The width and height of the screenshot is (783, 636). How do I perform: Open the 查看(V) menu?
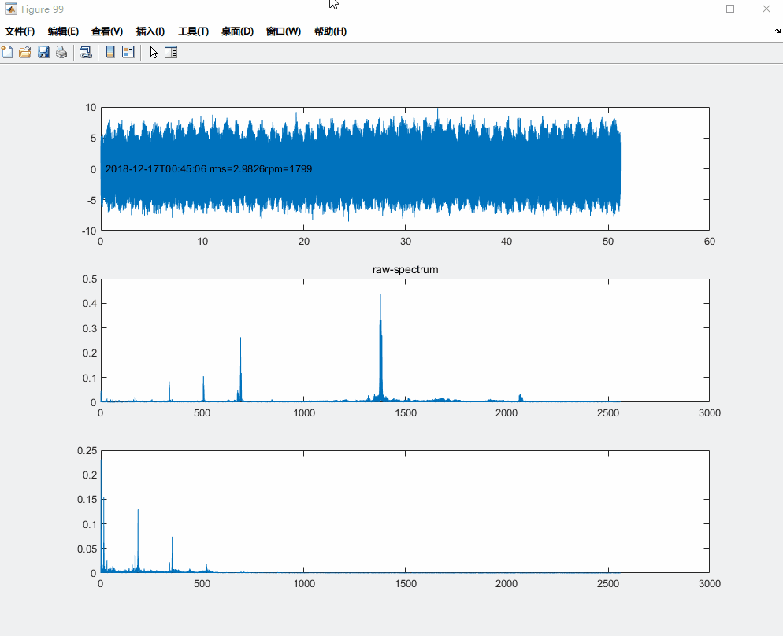(x=107, y=31)
